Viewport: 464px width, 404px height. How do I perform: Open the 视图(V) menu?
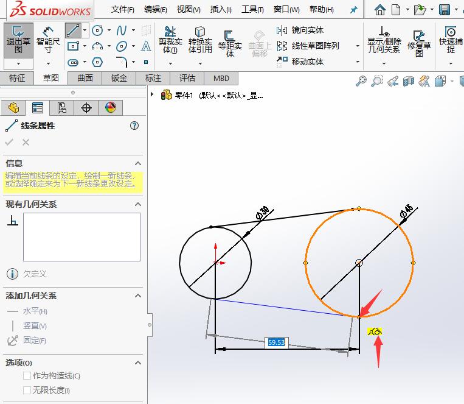tap(189, 10)
